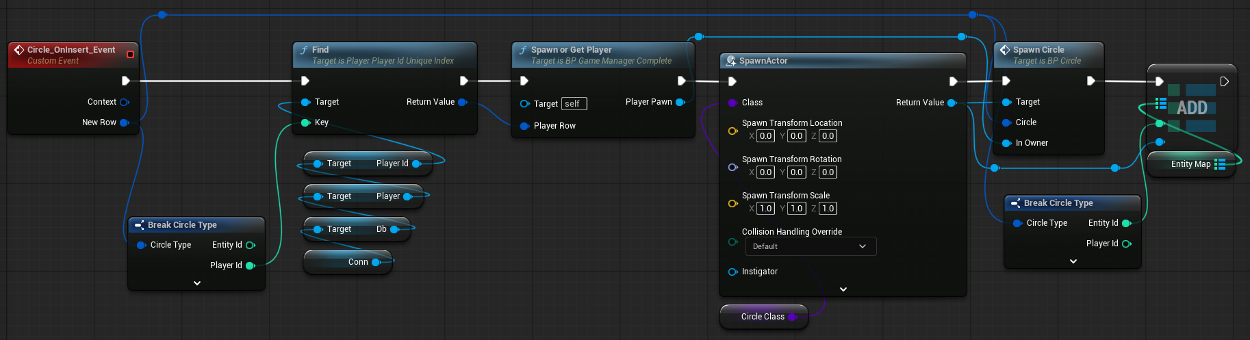The image size is (1250, 340).
Task: Click the red delegate pin on Circle_OnInsert_Event
Action: pos(130,54)
